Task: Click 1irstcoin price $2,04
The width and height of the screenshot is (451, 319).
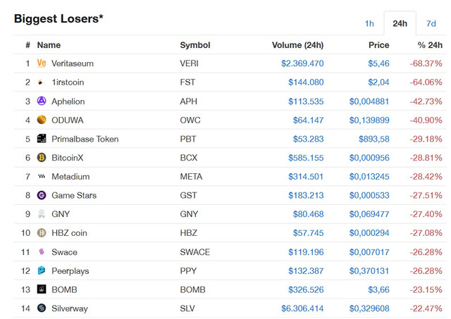Action: (x=379, y=82)
